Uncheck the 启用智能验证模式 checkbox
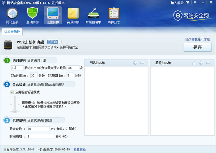 pos(12,92)
